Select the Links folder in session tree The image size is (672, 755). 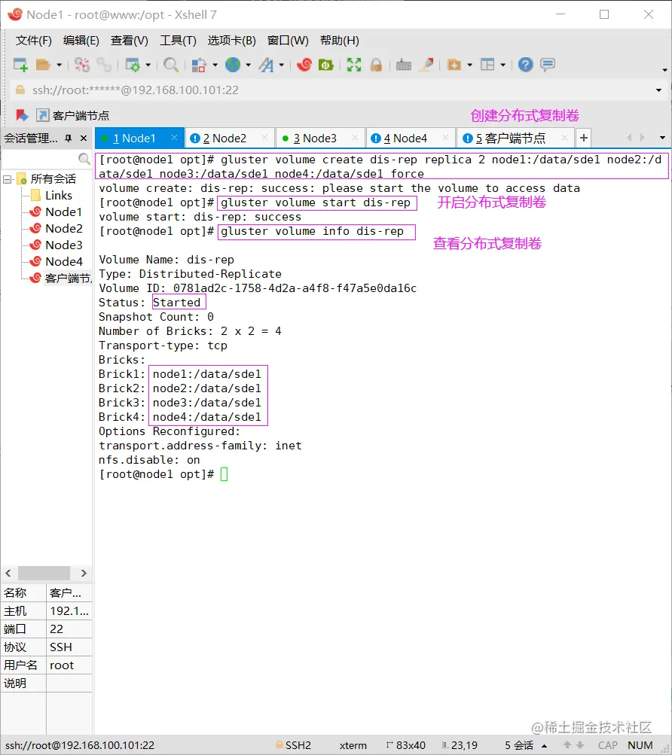(51, 196)
